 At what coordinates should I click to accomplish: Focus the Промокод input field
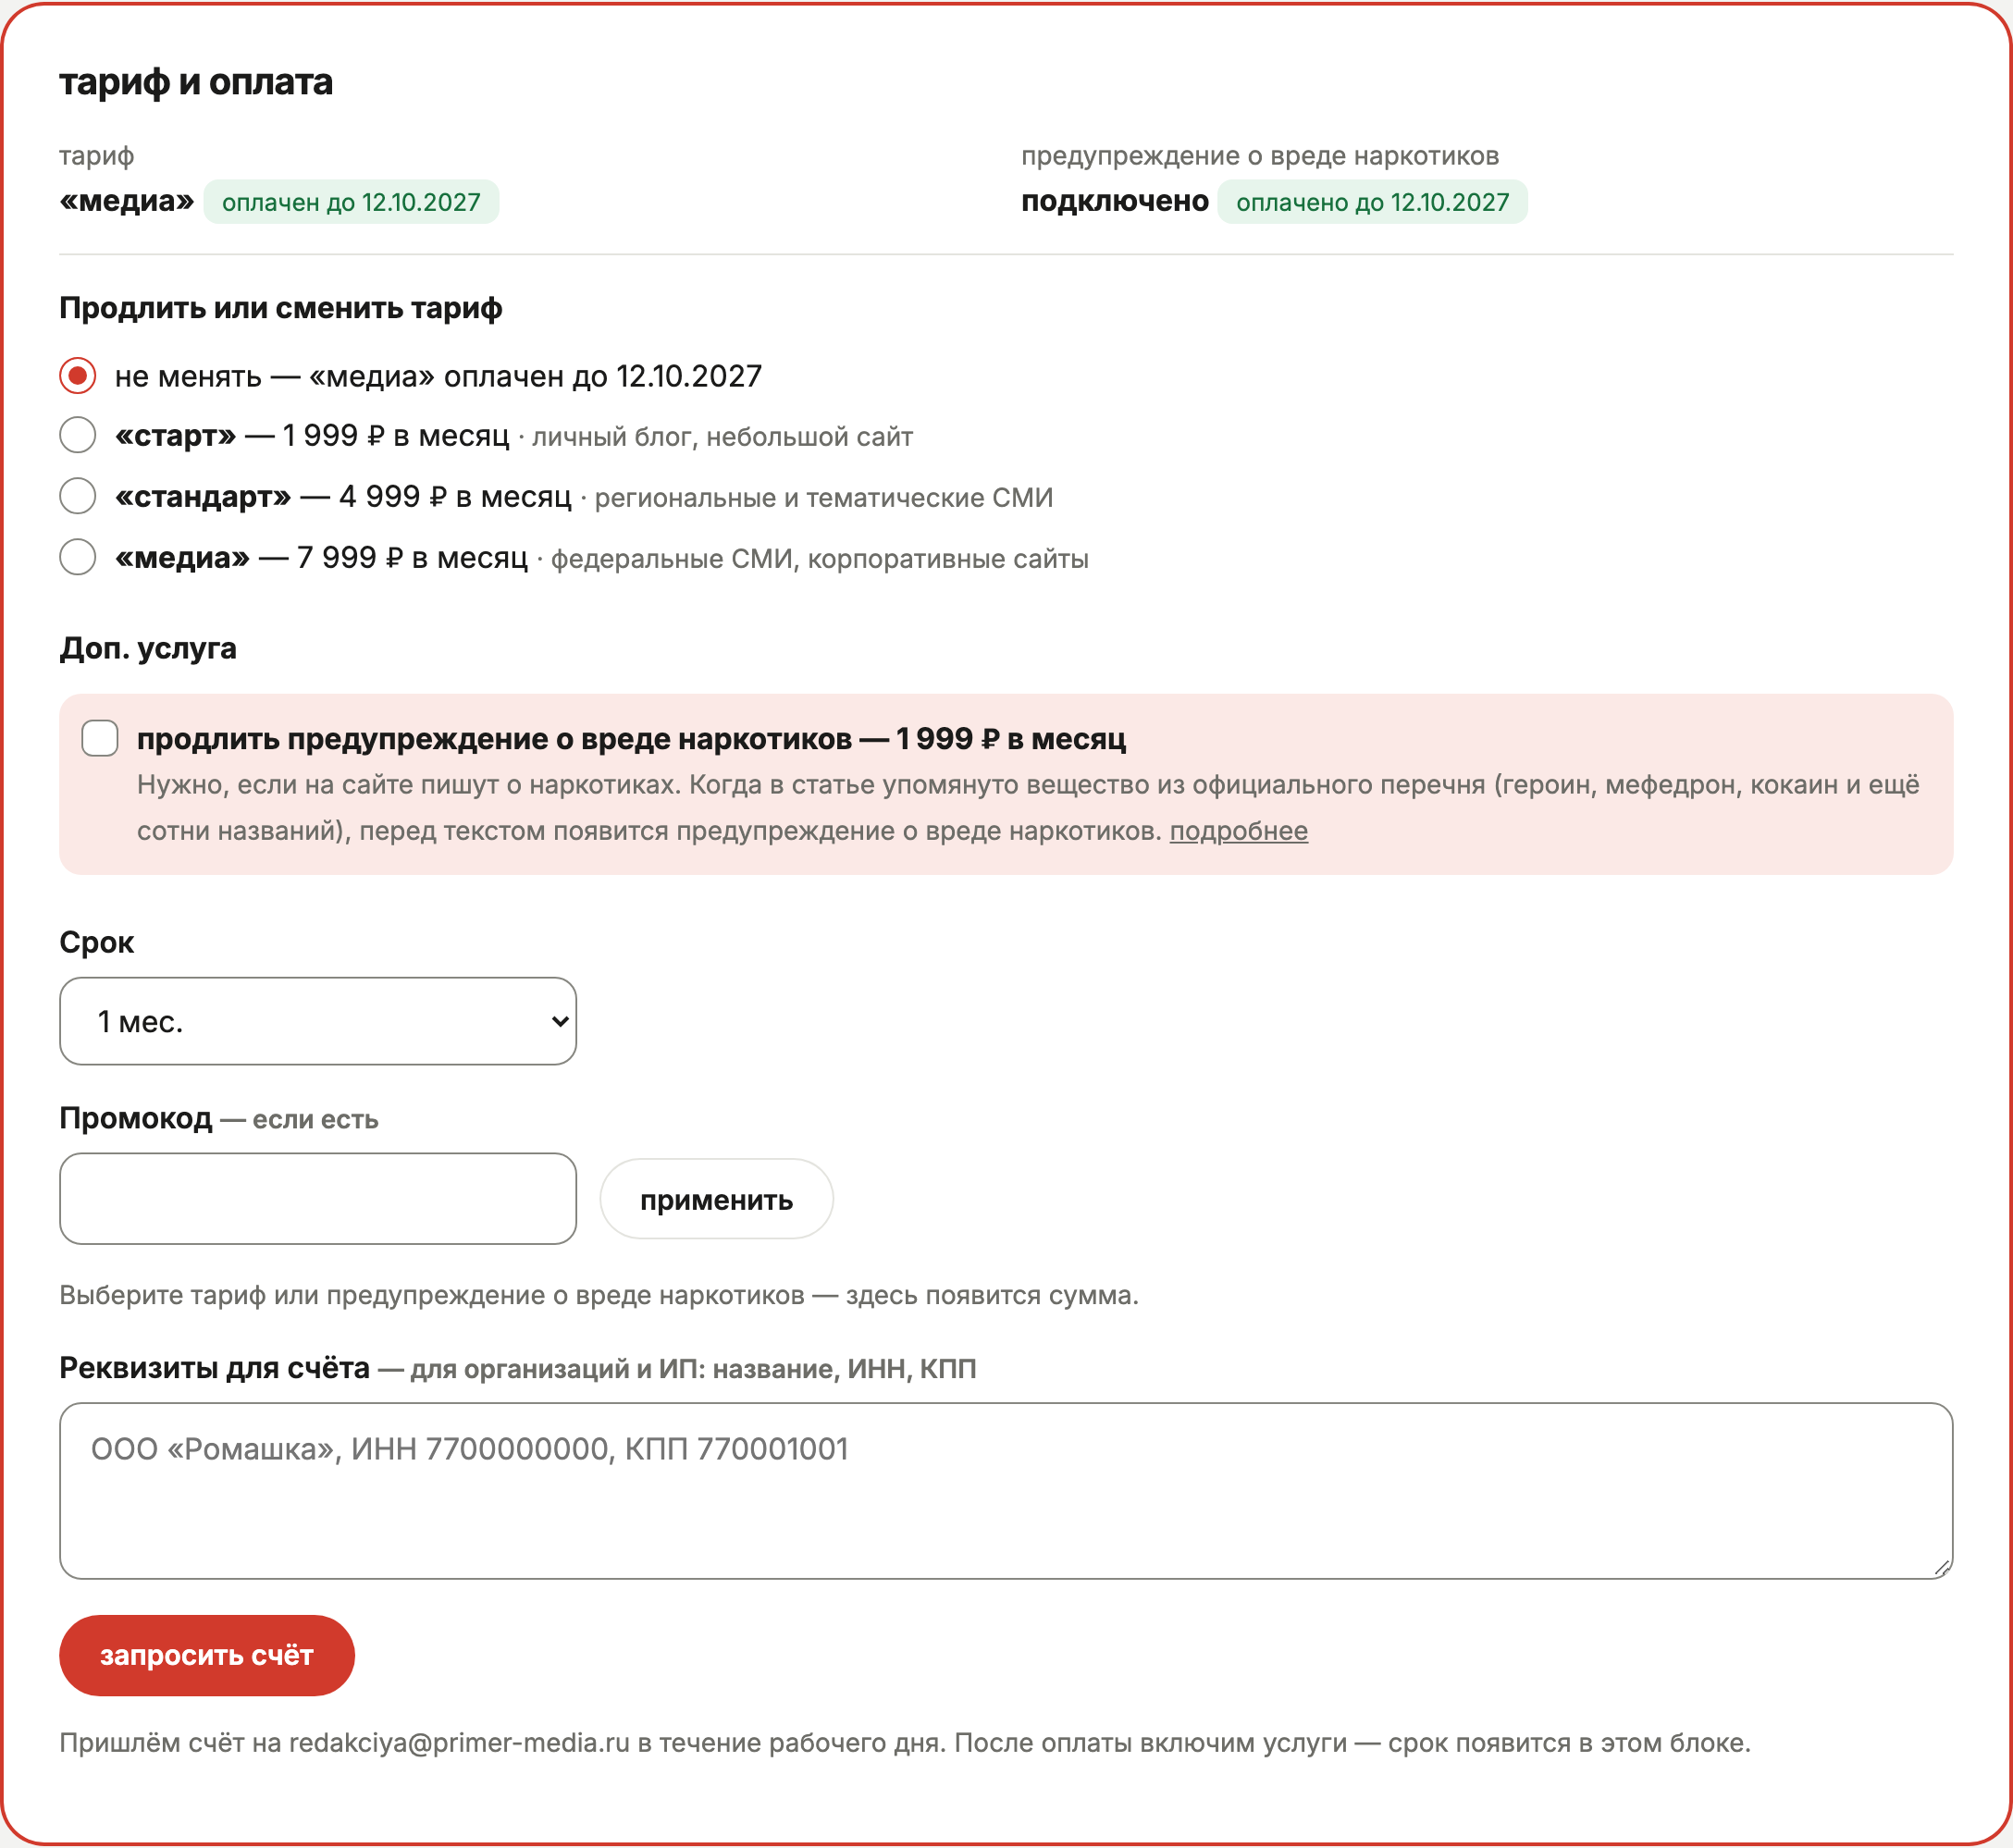pos(318,1199)
